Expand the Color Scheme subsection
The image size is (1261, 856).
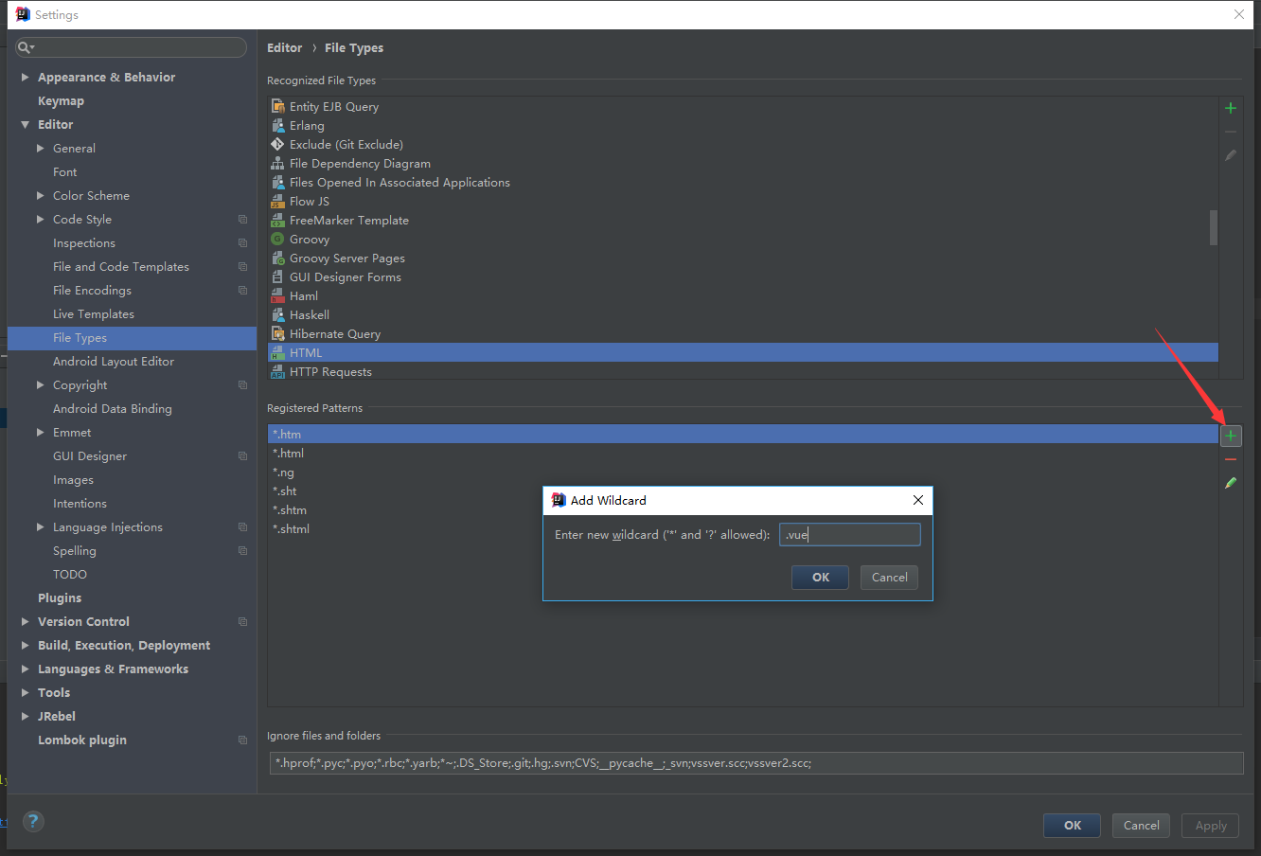40,195
